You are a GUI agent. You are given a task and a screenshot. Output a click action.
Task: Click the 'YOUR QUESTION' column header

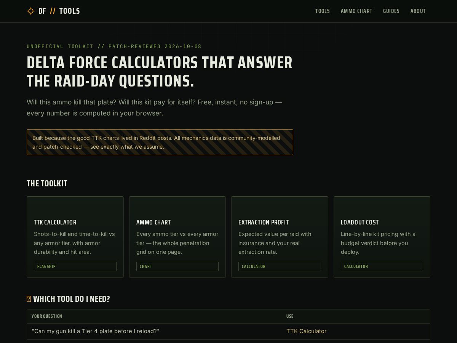pos(47,316)
